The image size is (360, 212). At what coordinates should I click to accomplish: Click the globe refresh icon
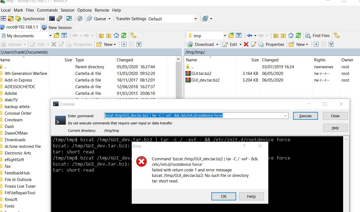205,19
